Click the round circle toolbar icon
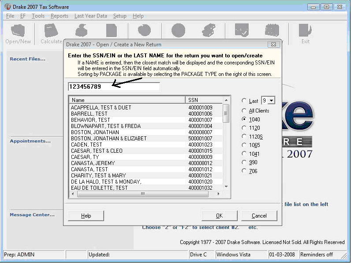351x263 pixels. (x=179, y=30)
